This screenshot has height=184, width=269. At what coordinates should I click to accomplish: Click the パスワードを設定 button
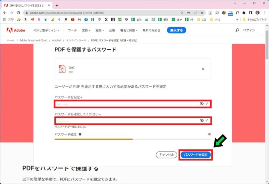[x=196, y=155]
